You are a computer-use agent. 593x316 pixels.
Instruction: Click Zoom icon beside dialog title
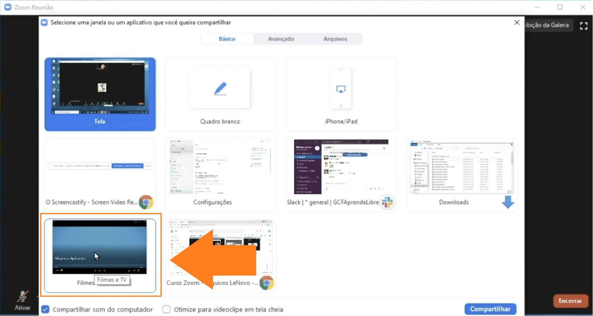click(x=44, y=23)
